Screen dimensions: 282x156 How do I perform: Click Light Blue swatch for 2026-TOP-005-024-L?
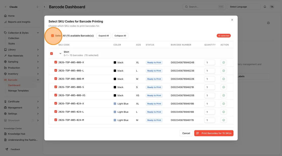(x=115, y=112)
